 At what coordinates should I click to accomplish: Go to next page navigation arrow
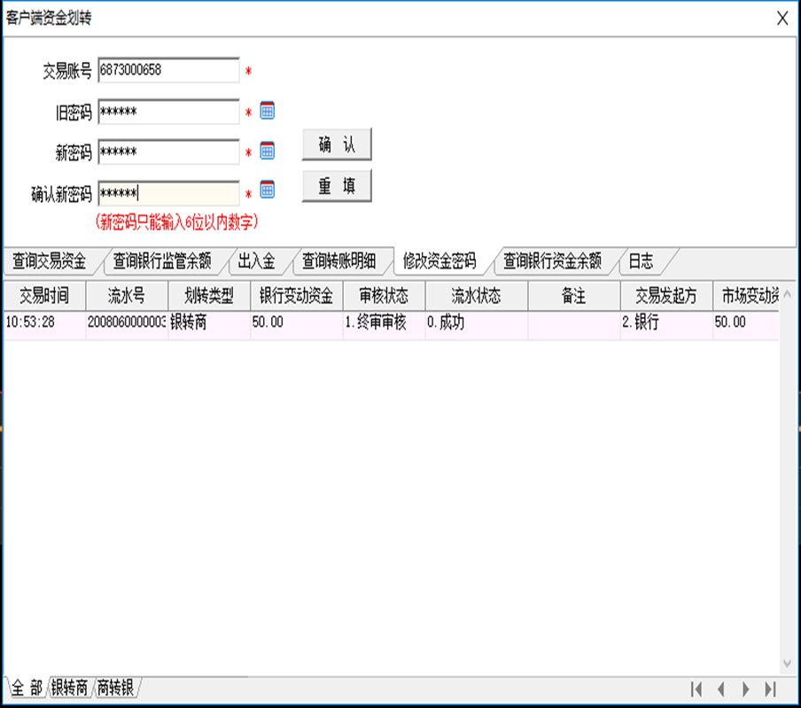pos(745,689)
